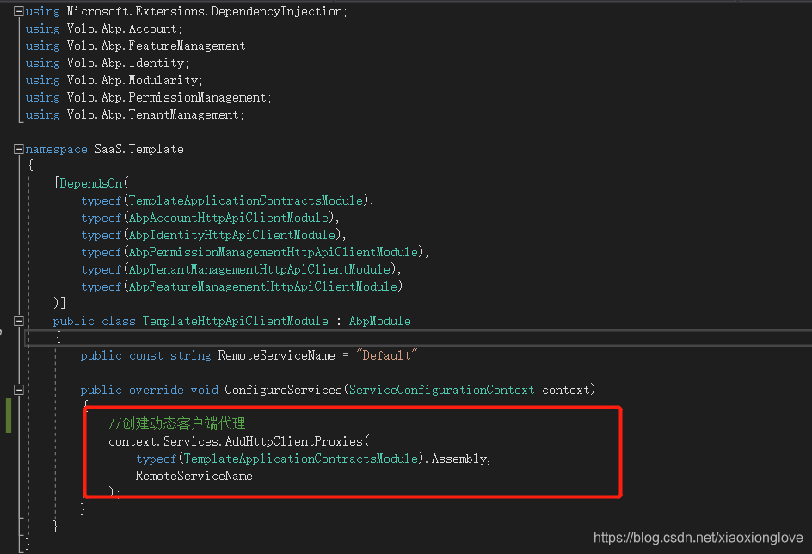Open the CSDN blog link watermark
Image resolution: width=812 pixels, height=554 pixels.
coord(697,537)
